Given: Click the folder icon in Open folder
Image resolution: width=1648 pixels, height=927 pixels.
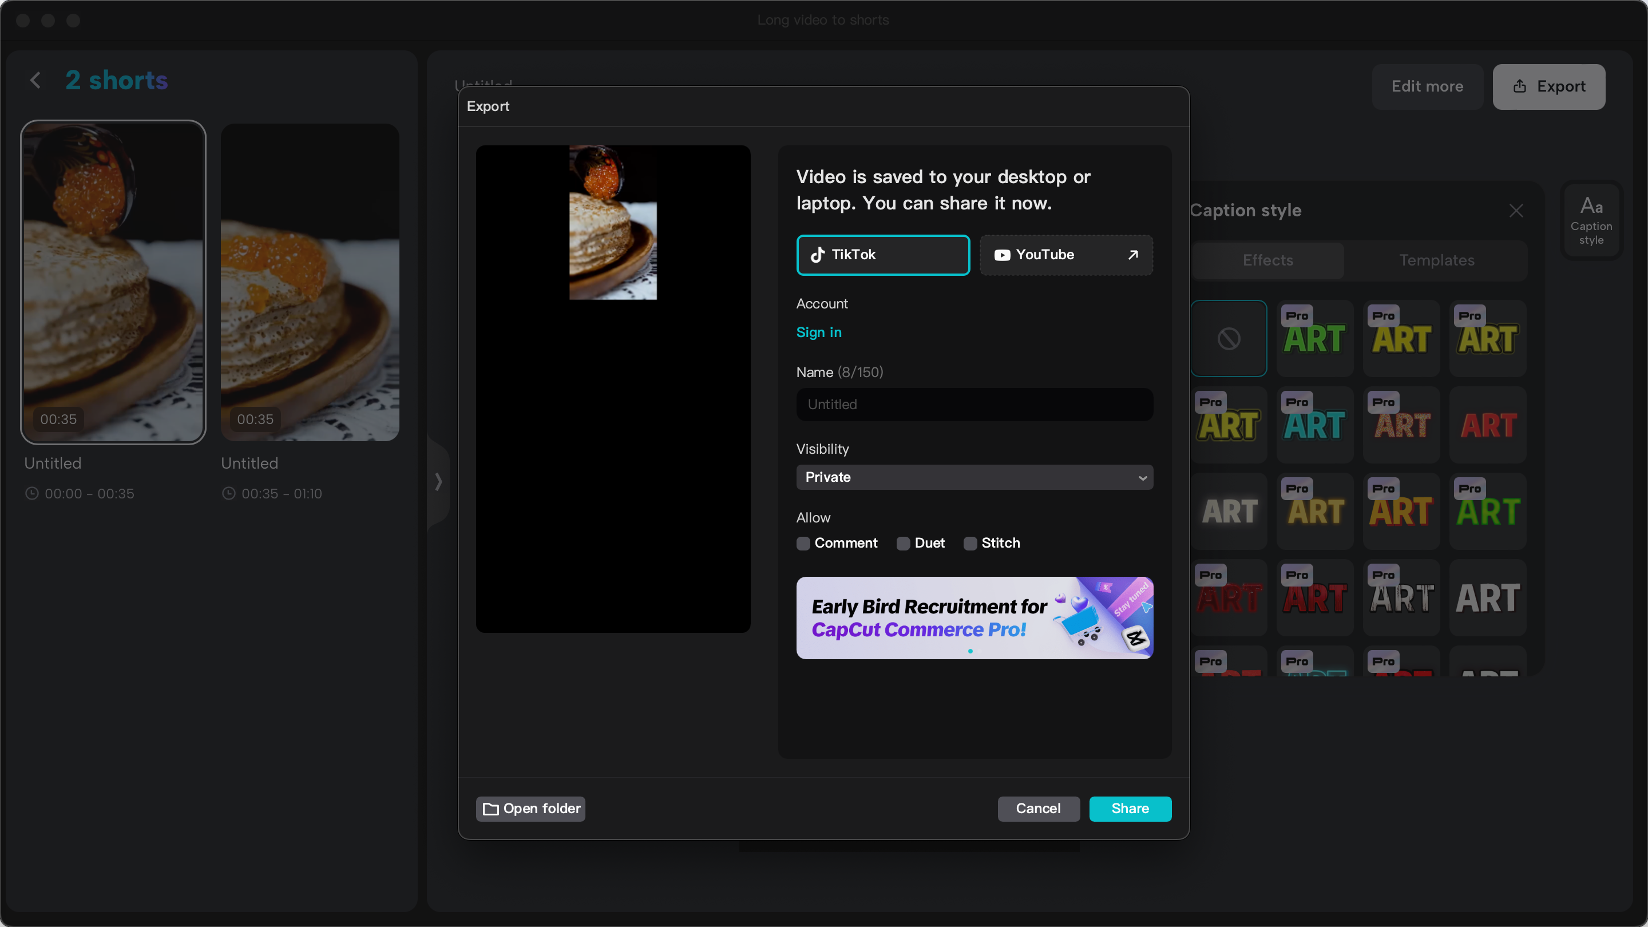Looking at the screenshot, I should [490, 809].
